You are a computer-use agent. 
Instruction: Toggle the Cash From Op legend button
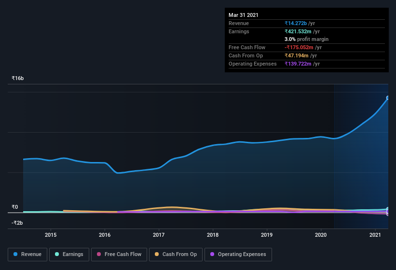click(x=176, y=255)
